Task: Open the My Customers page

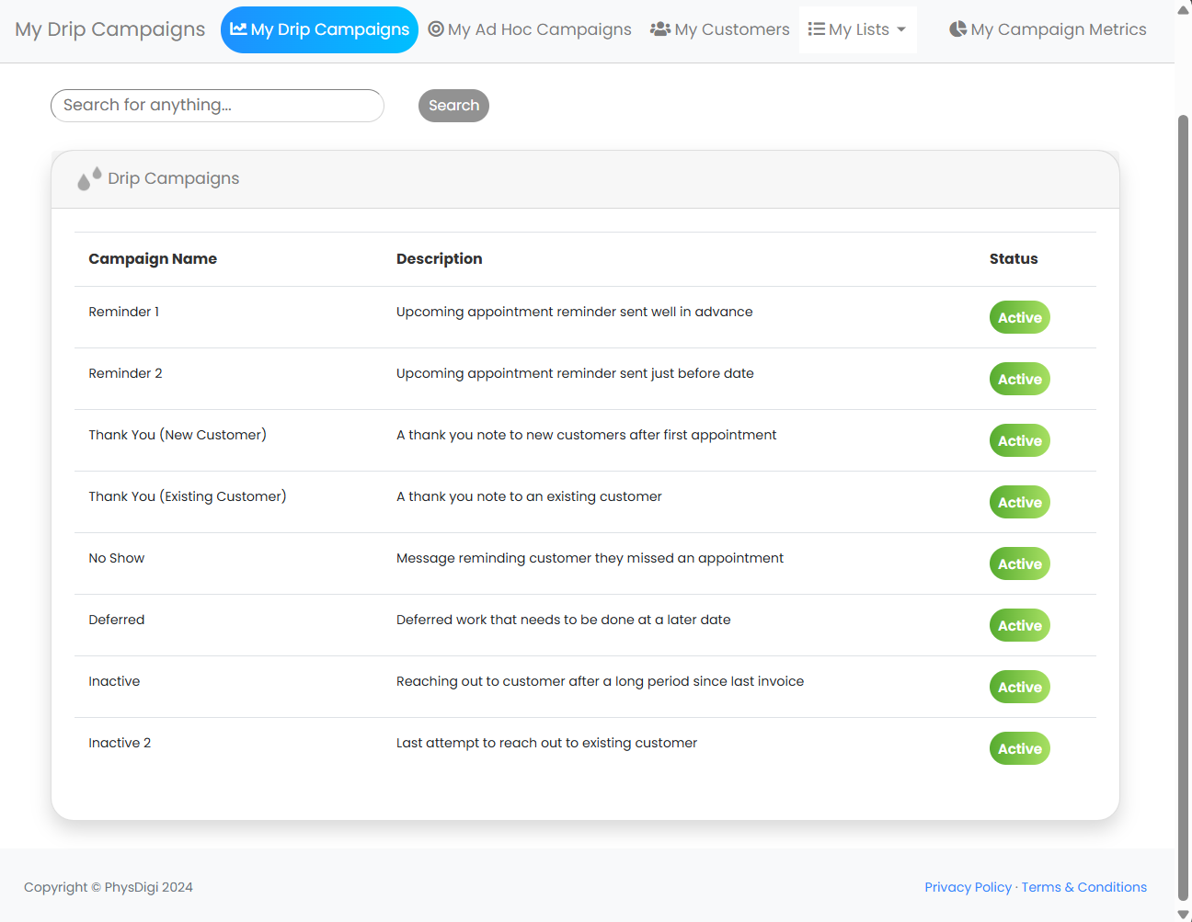Action: click(720, 29)
